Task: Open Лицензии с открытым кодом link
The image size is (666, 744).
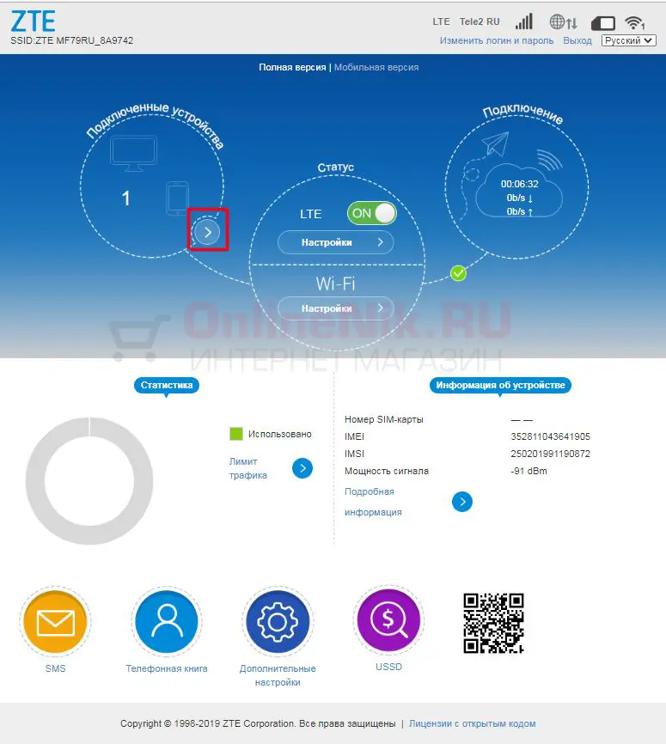Action: click(x=473, y=723)
